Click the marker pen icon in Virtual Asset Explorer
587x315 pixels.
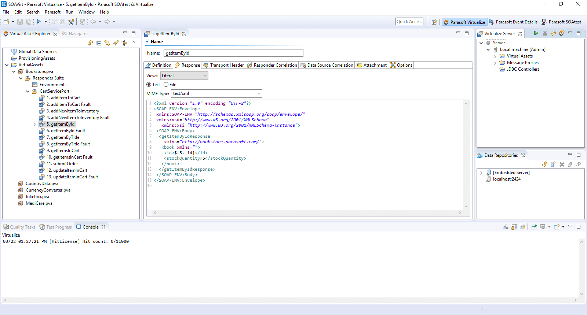[x=116, y=43]
